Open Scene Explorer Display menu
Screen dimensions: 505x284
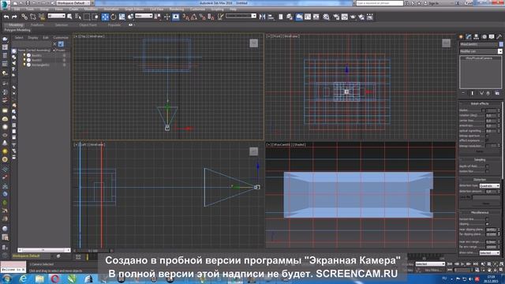coord(32,38)
